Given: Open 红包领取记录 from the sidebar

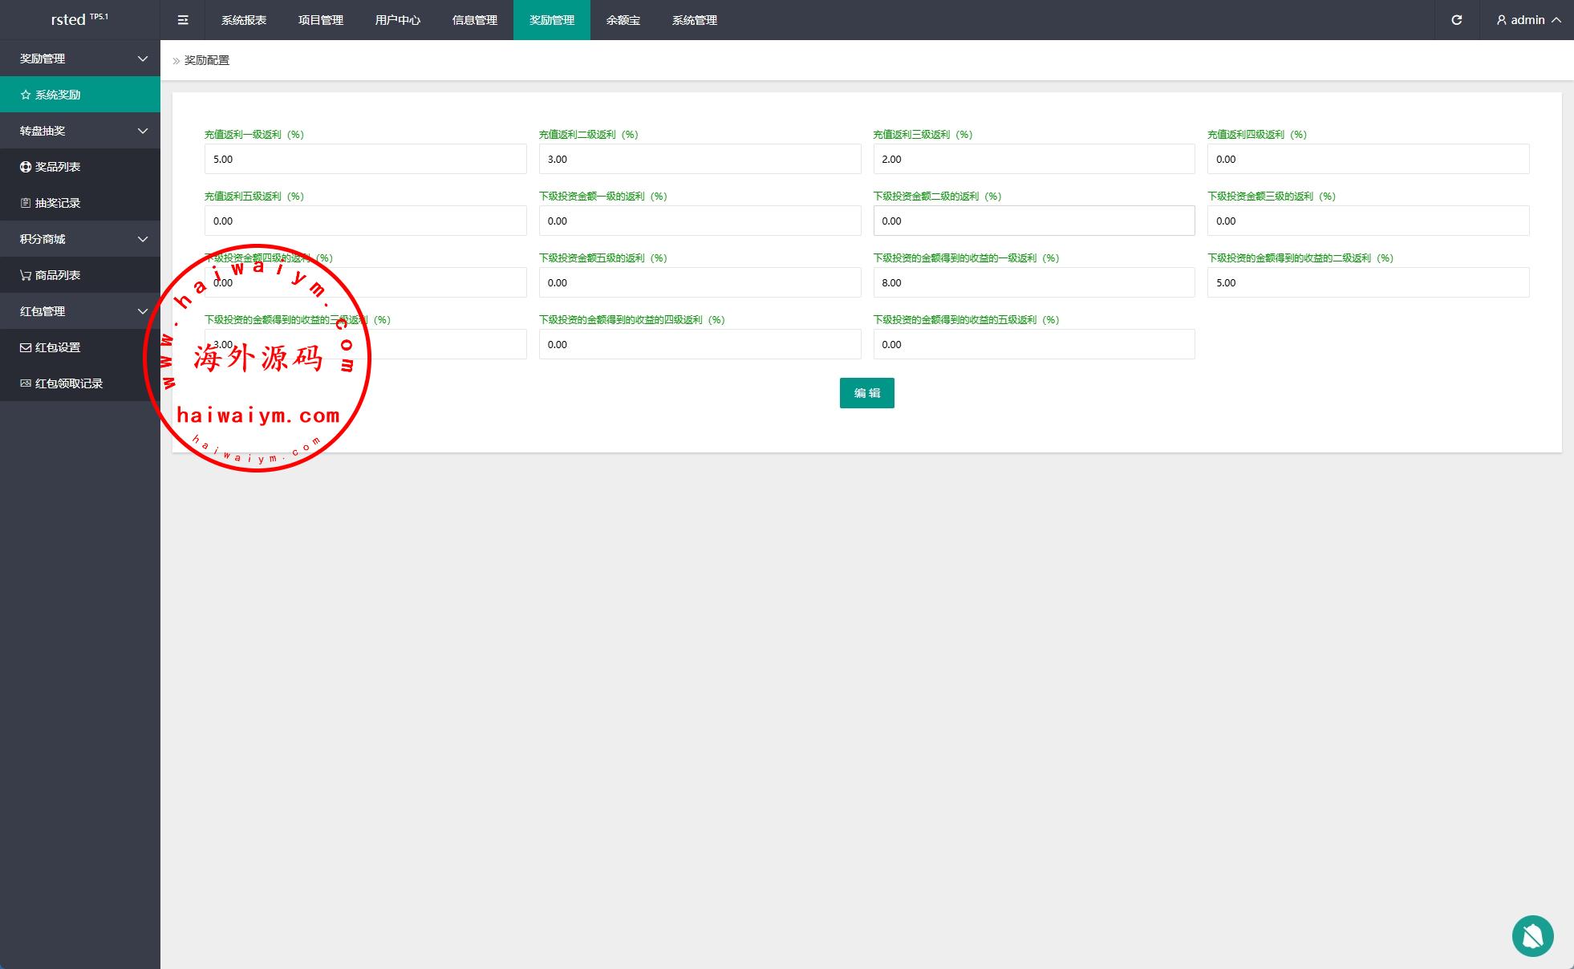Looking at the screenshot, I should coord(69,383).
